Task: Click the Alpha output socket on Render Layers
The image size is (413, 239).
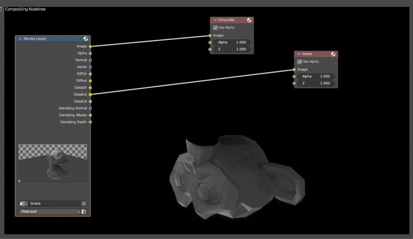Action: (90, 53)
